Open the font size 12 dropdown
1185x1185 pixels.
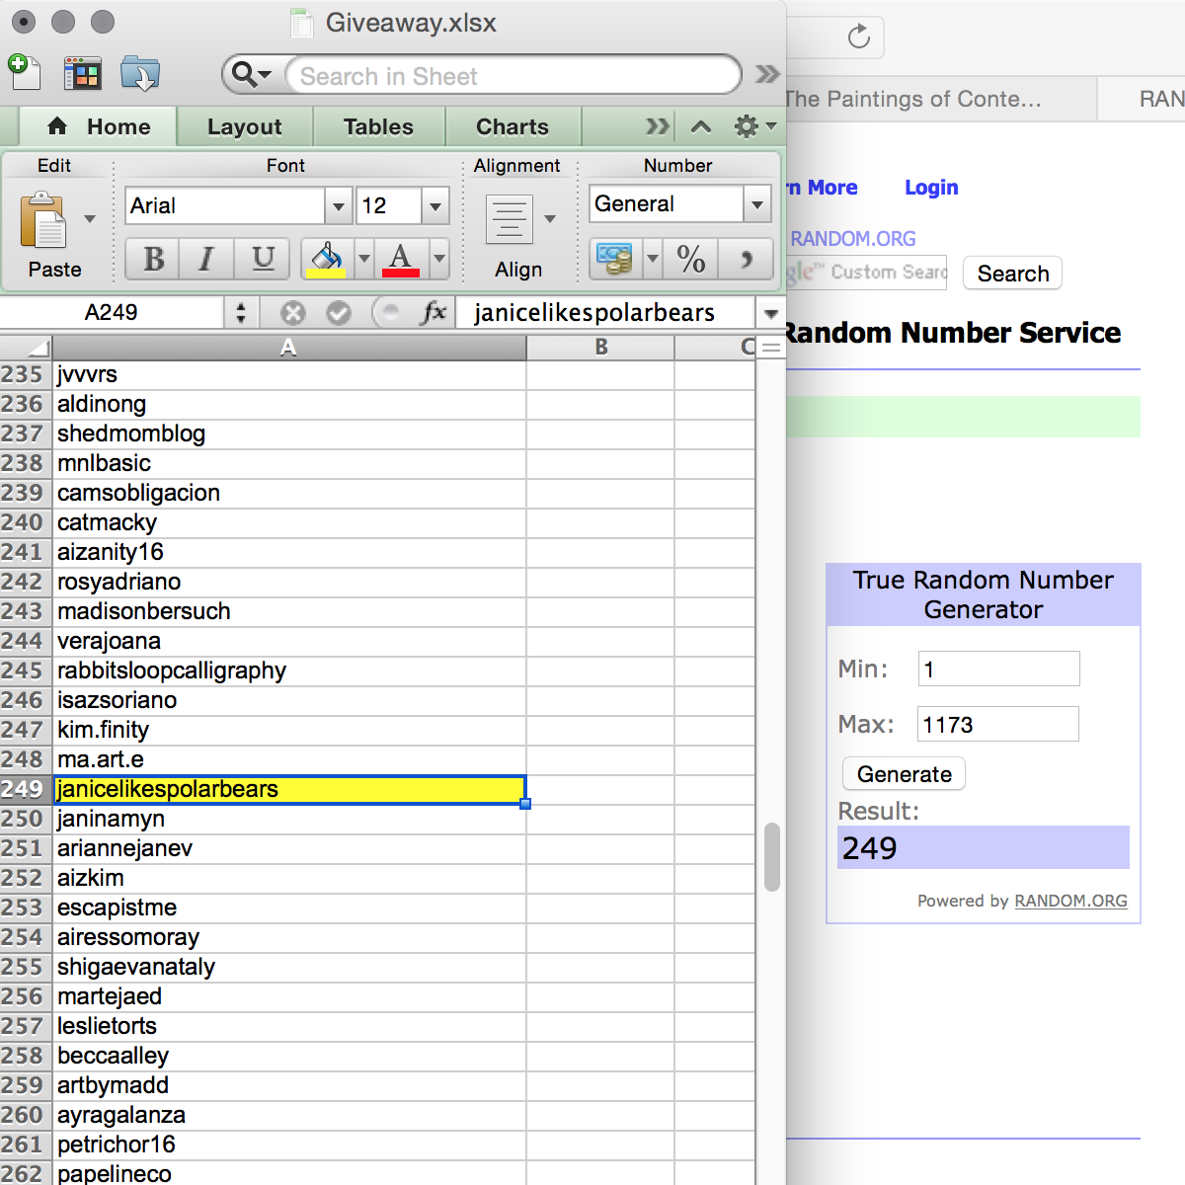tap(435, 206)
